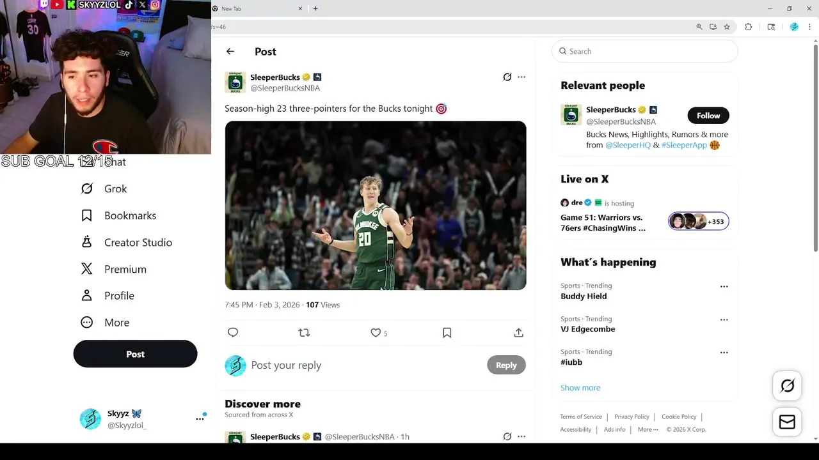Click the black Post button
Viewport: 819px width, 460px height.
click(x=135, y=354)
